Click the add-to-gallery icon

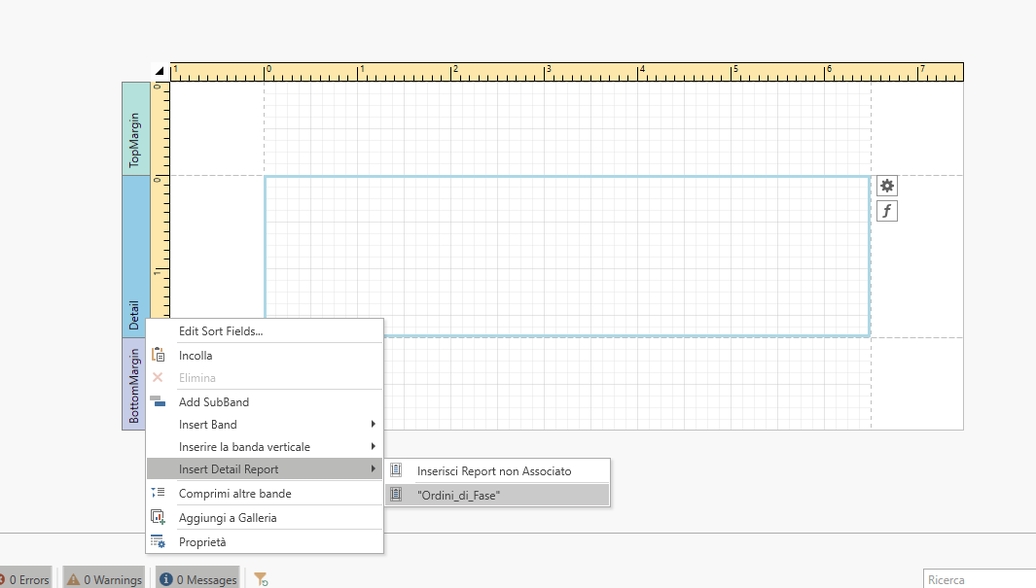pyautogui.click(x=158, y=517)
